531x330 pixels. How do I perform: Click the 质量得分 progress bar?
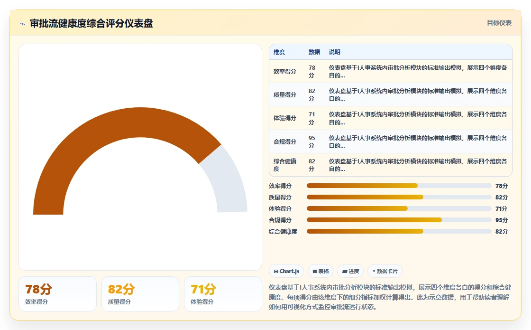point(399,197)
